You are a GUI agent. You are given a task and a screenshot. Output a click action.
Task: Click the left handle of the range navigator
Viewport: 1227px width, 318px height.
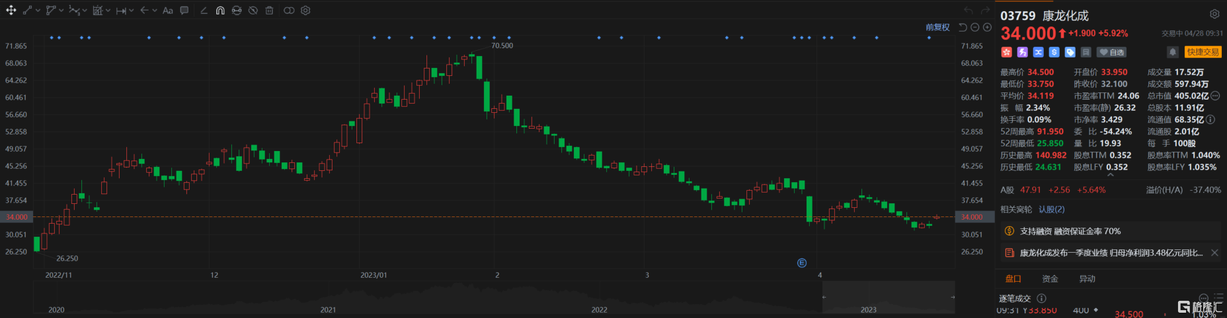point(824,298)
